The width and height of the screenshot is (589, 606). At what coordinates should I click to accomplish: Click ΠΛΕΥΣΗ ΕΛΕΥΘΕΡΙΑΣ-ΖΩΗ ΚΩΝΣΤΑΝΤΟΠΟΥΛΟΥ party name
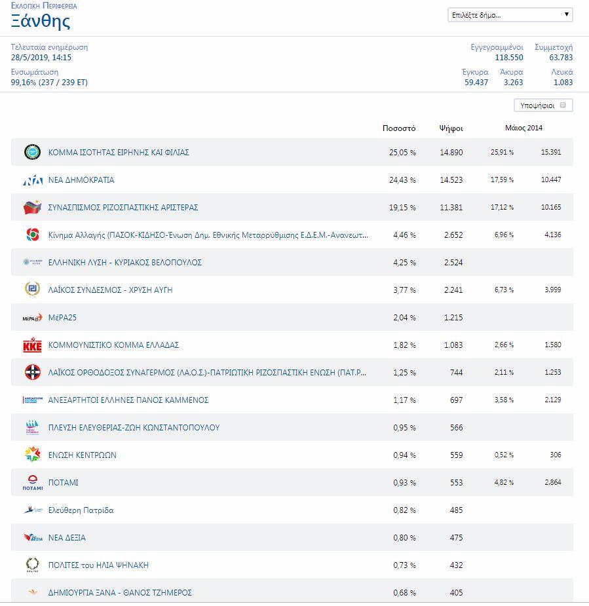click(x=134, y=428)
